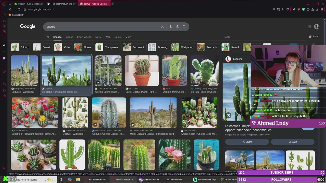Open the Opera main menu icon
This screenshot has height=183, width=326.
4,4
